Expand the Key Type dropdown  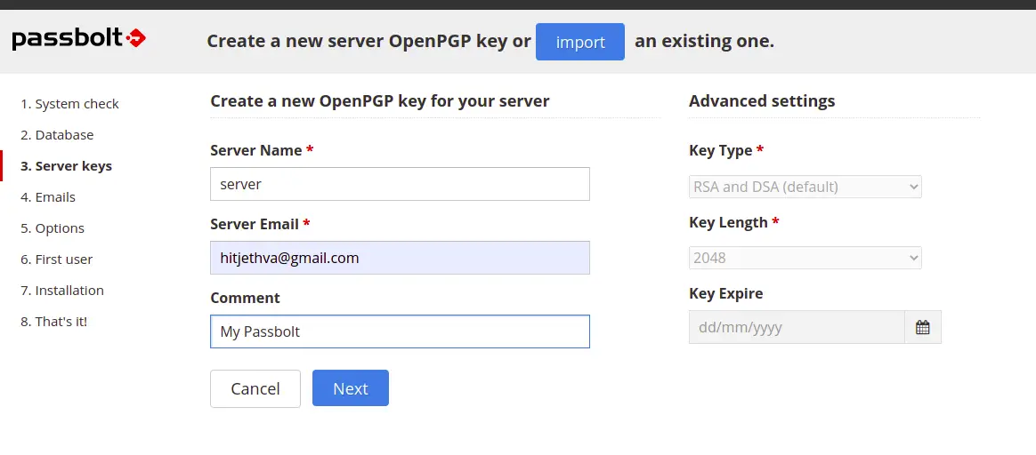coord(805,187)
